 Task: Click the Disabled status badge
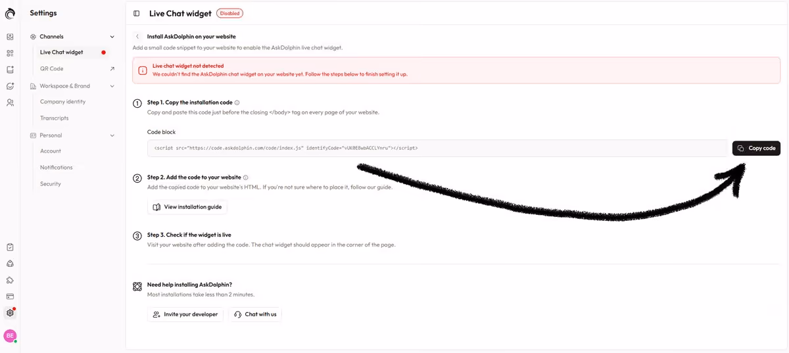[x=229, y=13]
